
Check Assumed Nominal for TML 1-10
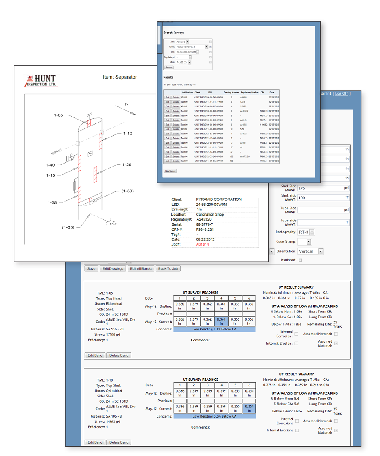tap(336, 421)
